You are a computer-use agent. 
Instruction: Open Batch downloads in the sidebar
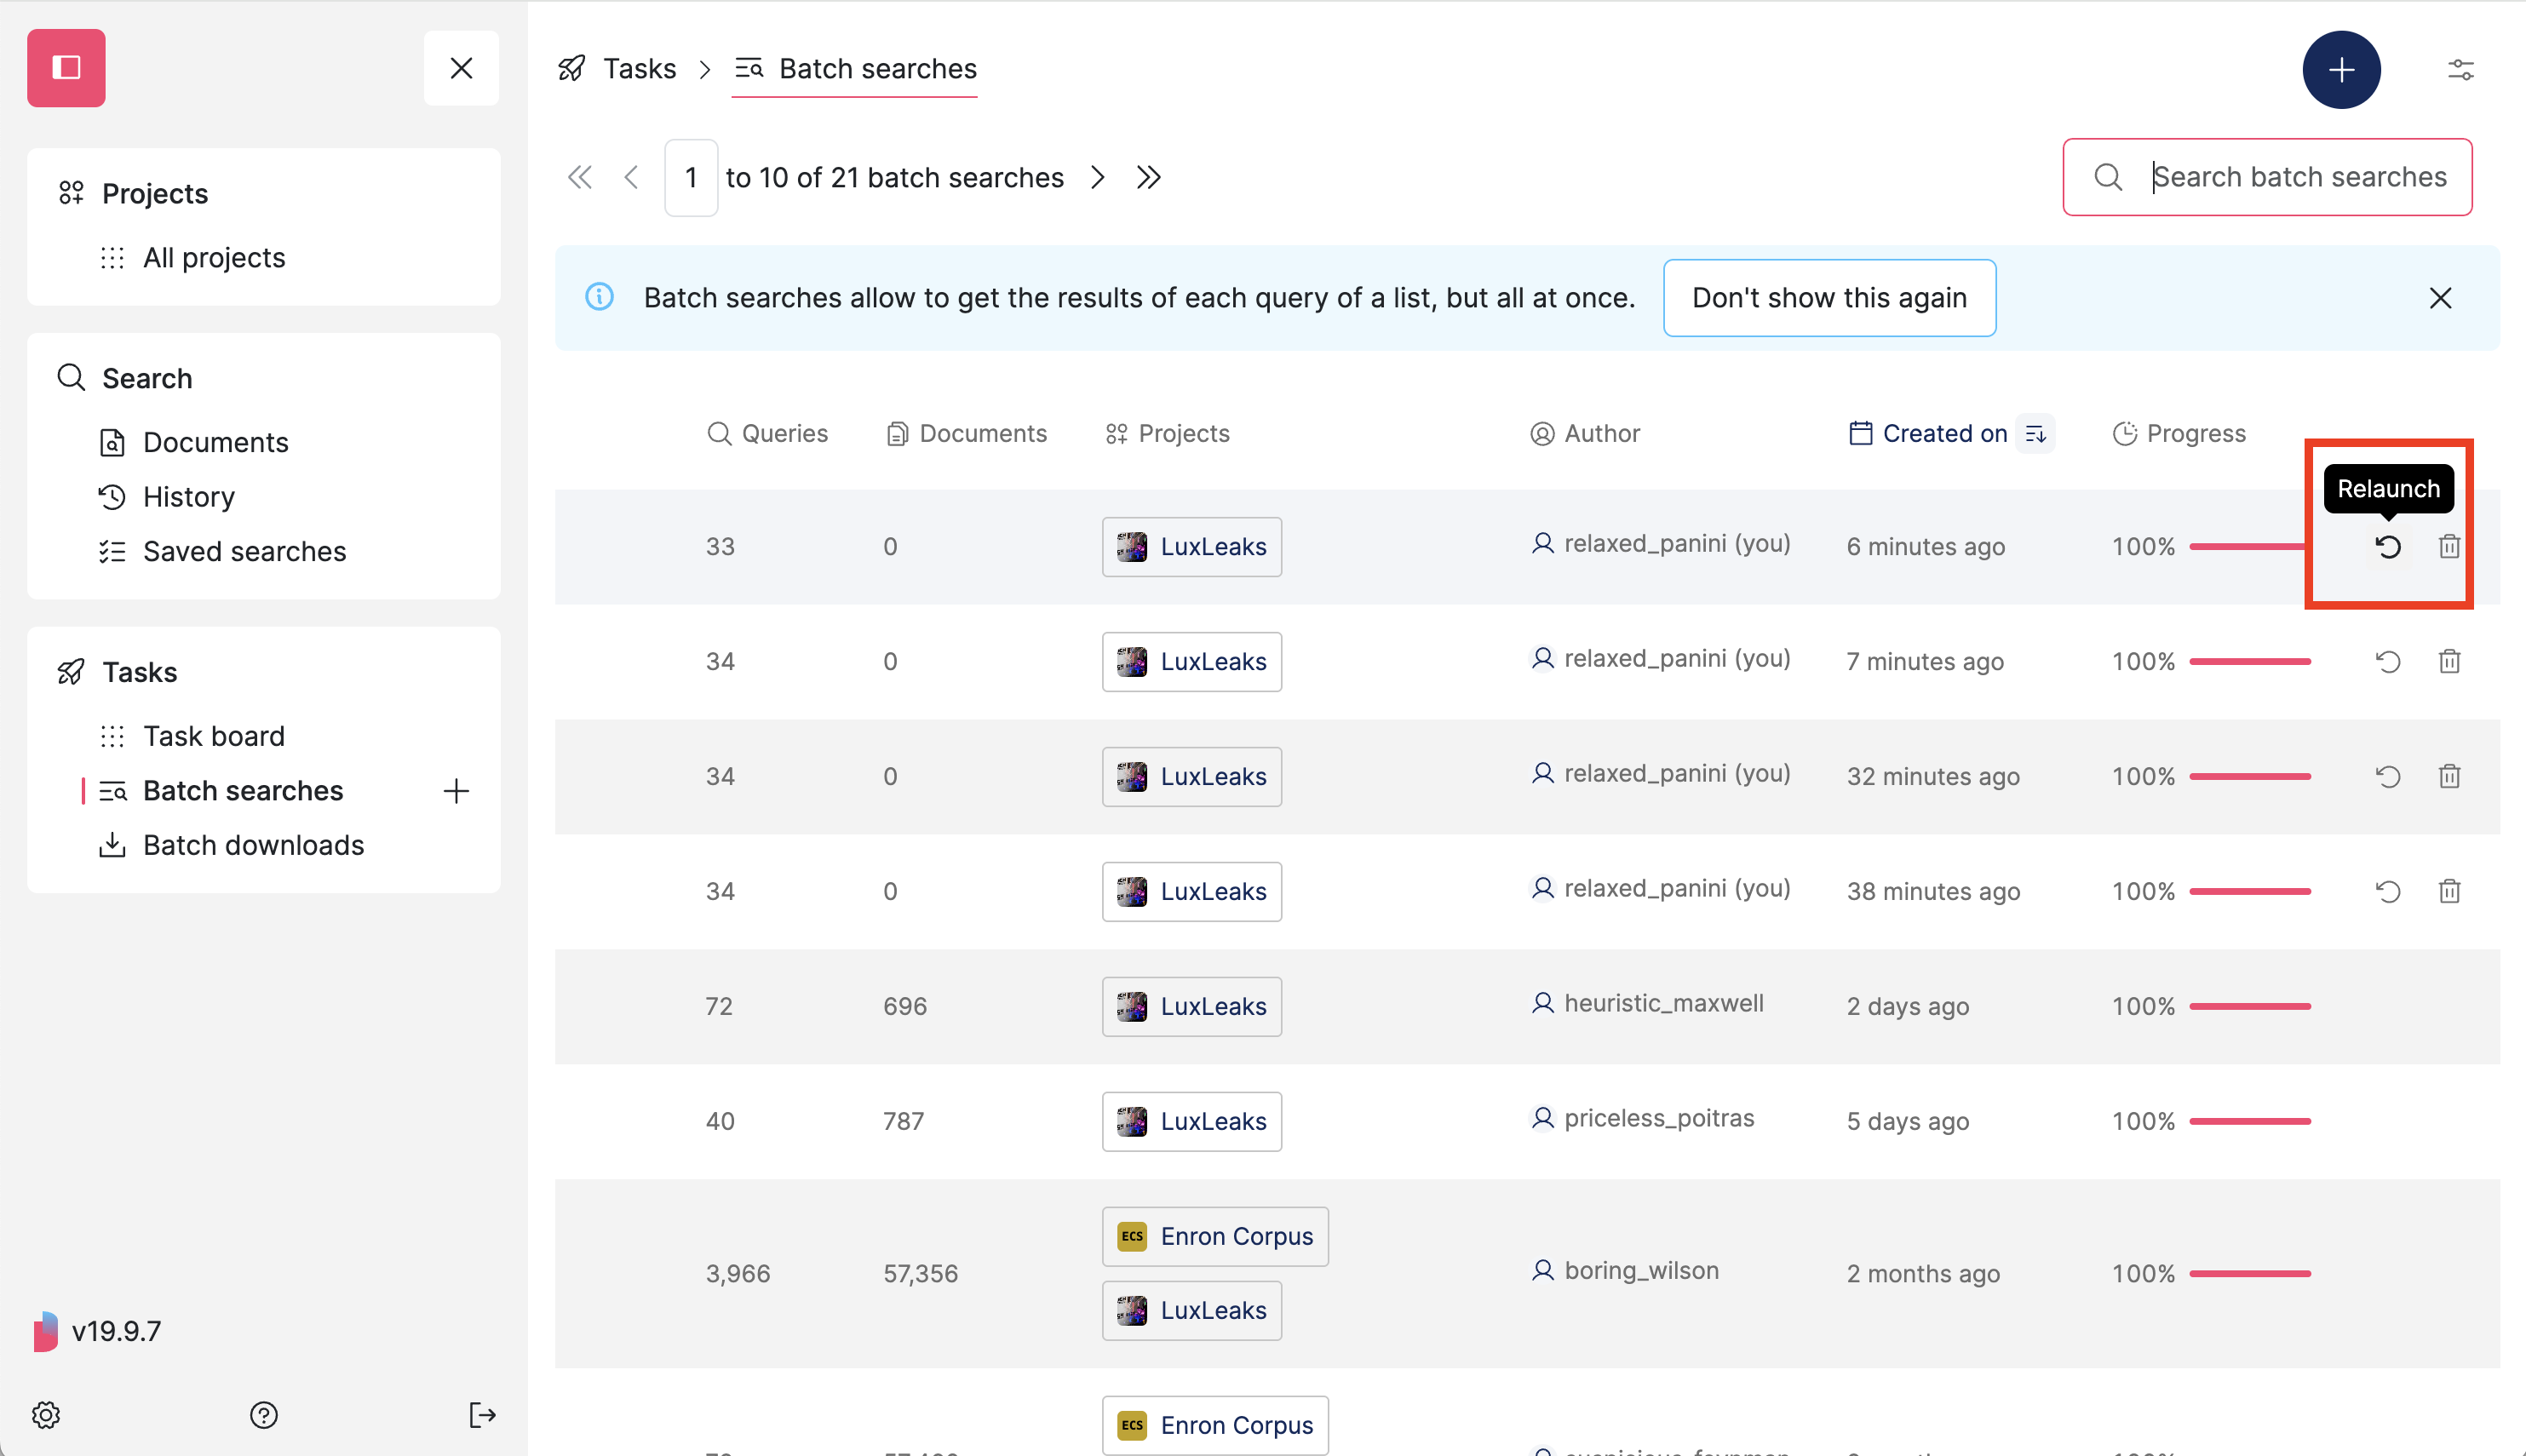click(253, 845)
